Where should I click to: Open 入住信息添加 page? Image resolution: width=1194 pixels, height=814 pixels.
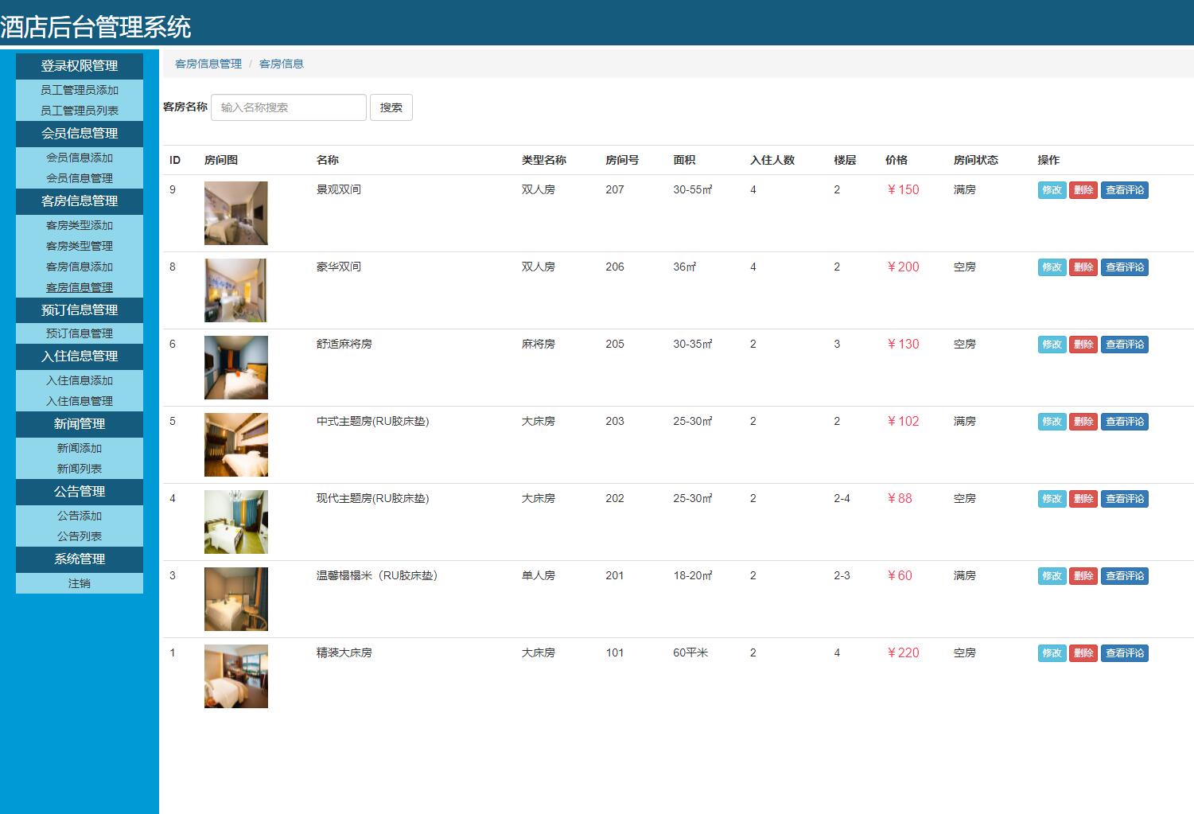[79, 380]
